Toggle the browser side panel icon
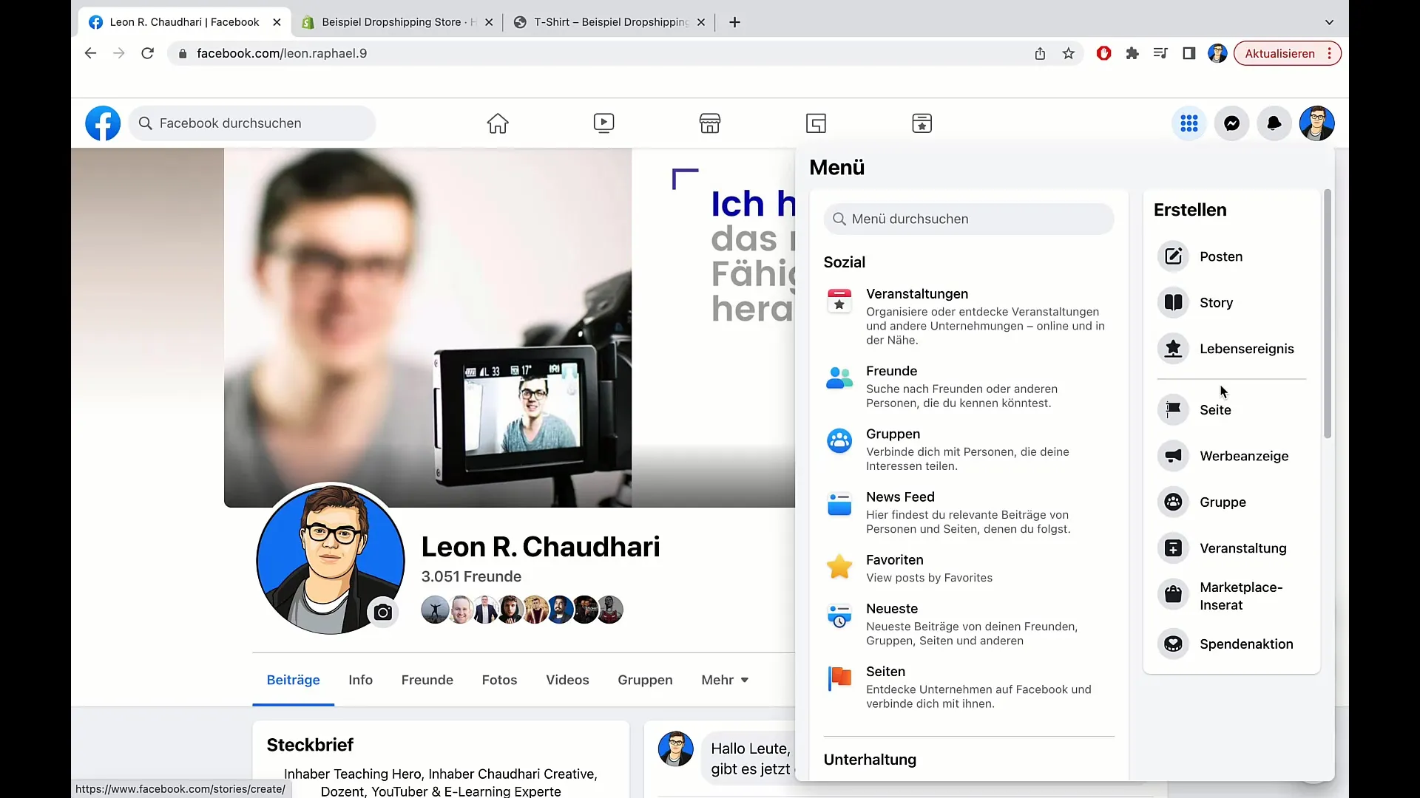 (1189, 53)
